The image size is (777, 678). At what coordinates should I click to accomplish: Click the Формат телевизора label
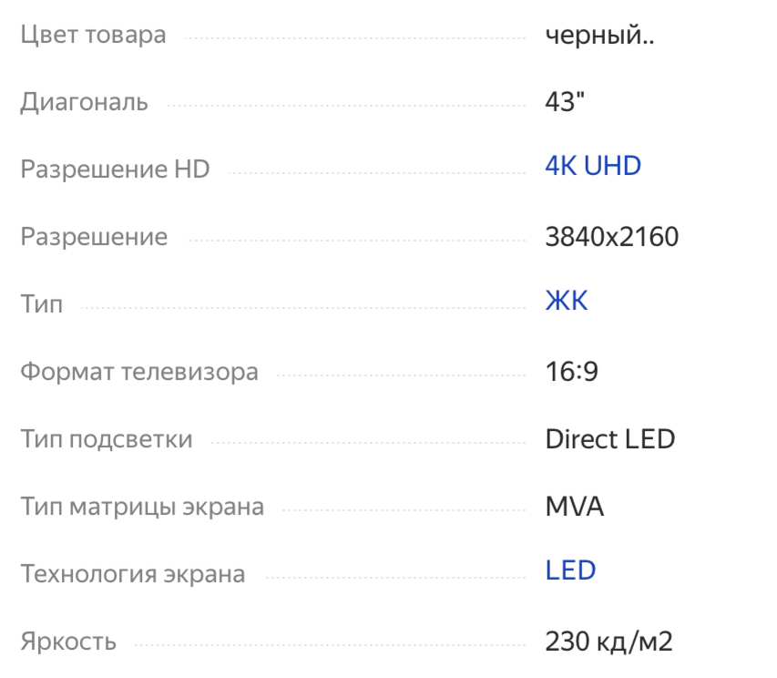point(139,371)
